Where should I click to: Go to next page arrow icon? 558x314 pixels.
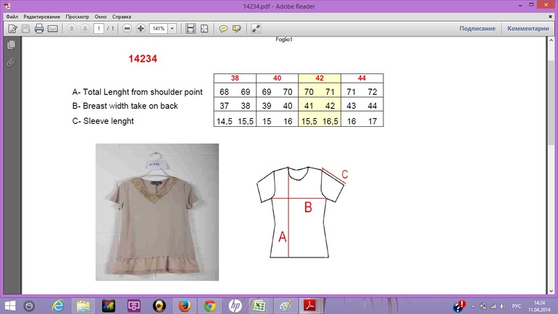85,28
